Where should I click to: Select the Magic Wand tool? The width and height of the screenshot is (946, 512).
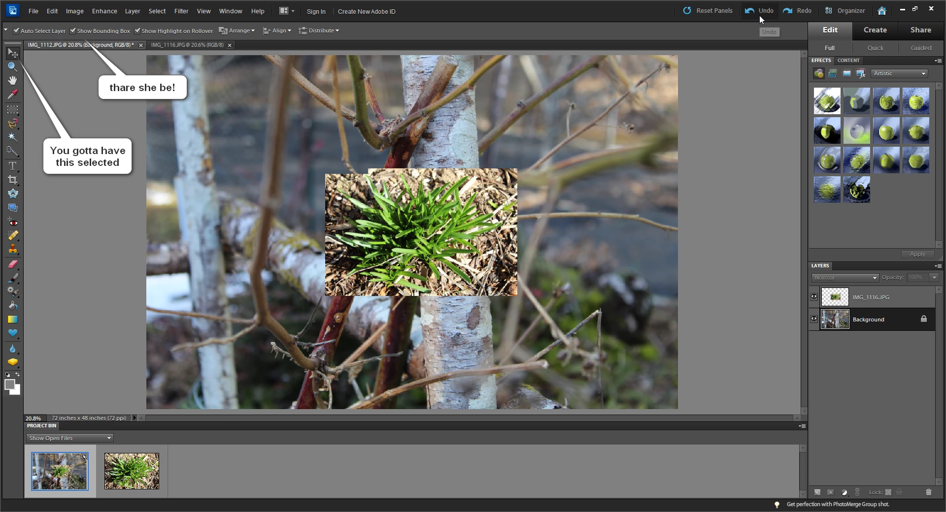point(13,137)
